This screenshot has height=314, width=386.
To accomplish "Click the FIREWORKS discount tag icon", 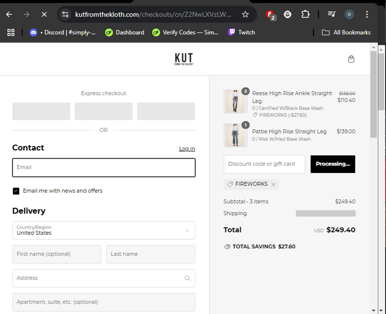I will 230,184.
